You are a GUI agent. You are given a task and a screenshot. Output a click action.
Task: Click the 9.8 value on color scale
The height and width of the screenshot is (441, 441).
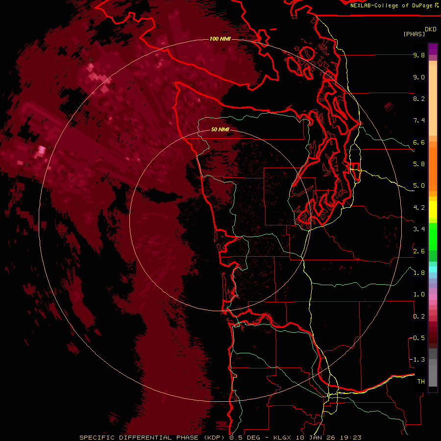pyautogui.click(x=419, y=55)
